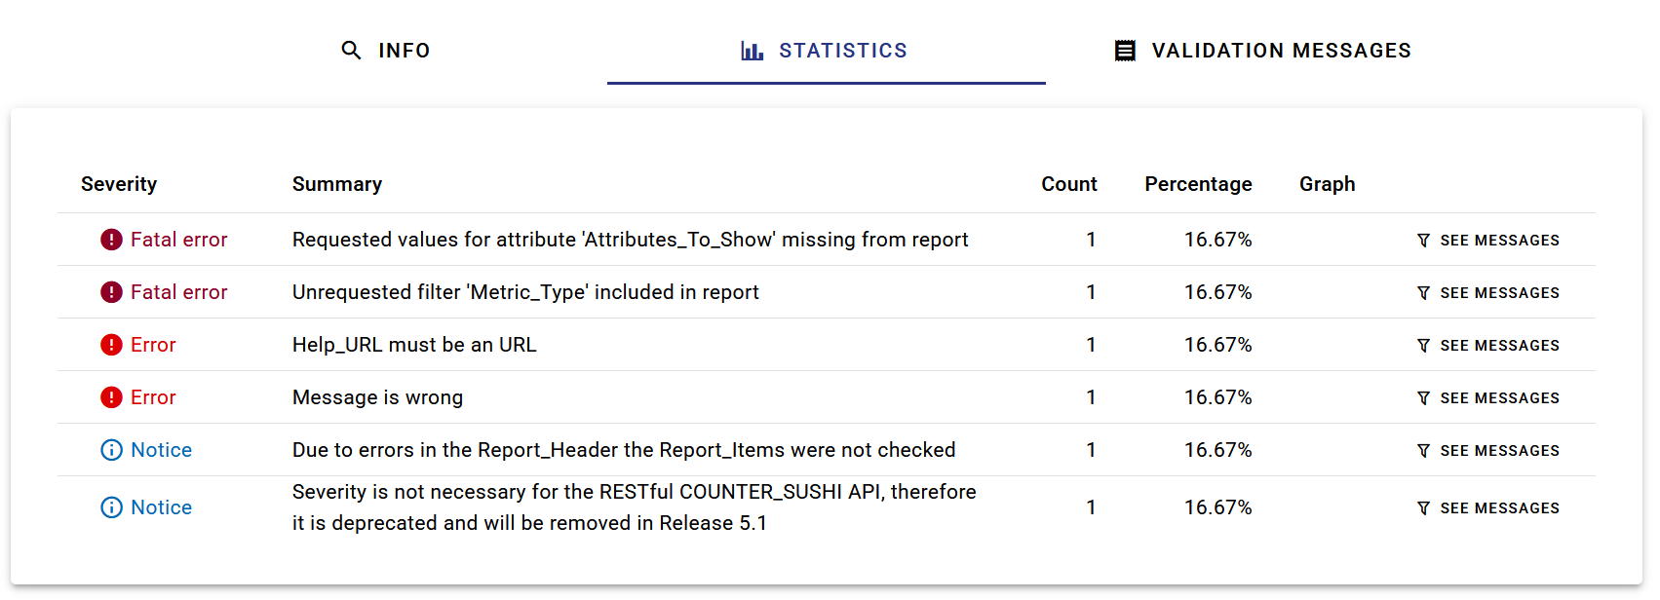
Task: Click the Graph column header
Action: (1327, 184)
